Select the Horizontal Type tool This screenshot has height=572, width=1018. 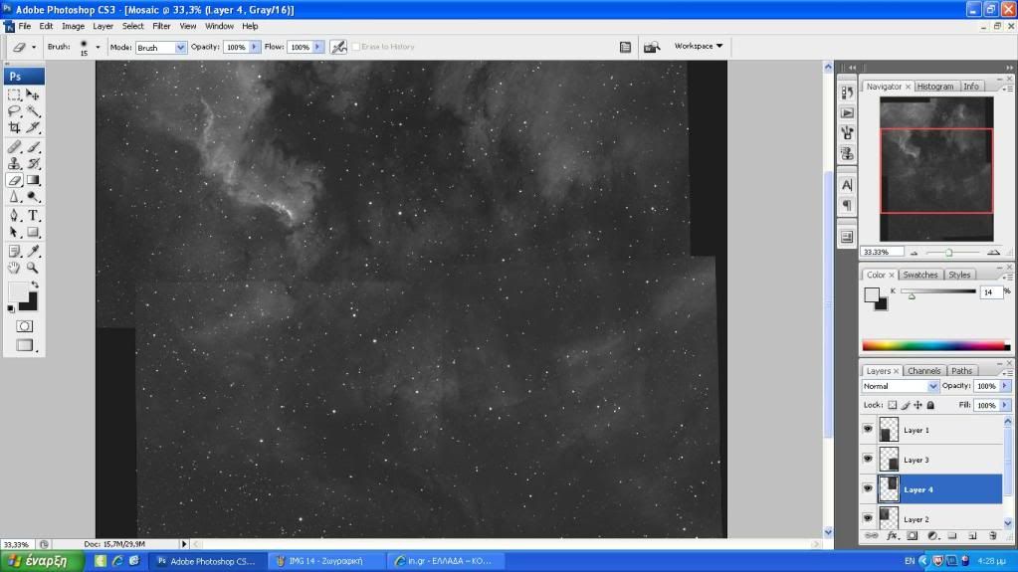33,215
